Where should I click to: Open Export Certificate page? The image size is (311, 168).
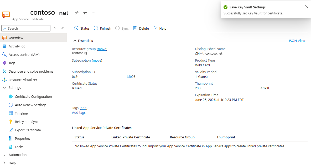pyautogui.click(x=28, y=130)
